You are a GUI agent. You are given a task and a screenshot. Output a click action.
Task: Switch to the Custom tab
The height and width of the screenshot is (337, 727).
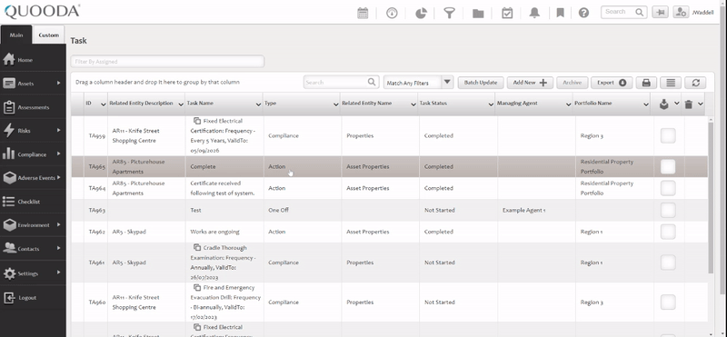coord(49,35)
